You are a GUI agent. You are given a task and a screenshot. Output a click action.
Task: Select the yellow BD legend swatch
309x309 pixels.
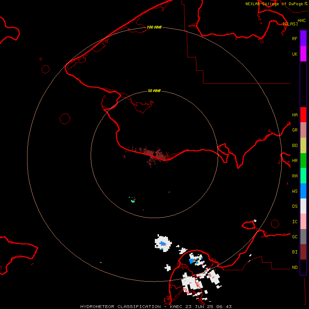303,145
